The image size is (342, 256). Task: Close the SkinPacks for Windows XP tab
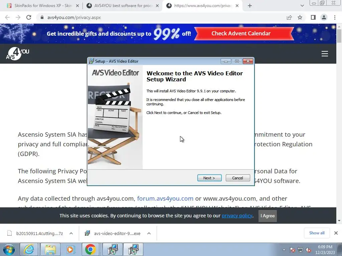(x=77, y=6)
